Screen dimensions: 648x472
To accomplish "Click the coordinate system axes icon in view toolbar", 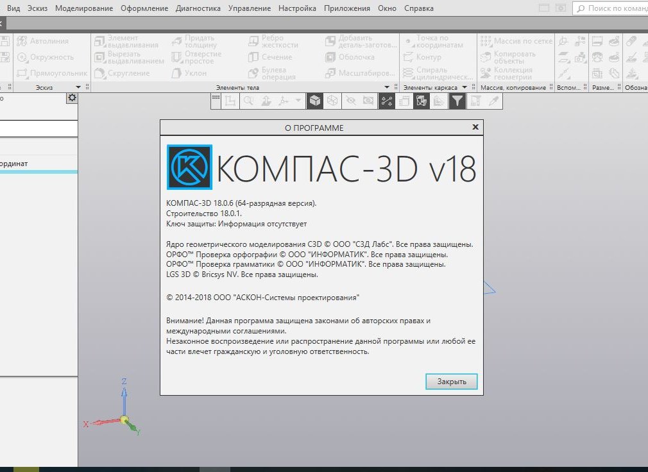I will (284, 101).
